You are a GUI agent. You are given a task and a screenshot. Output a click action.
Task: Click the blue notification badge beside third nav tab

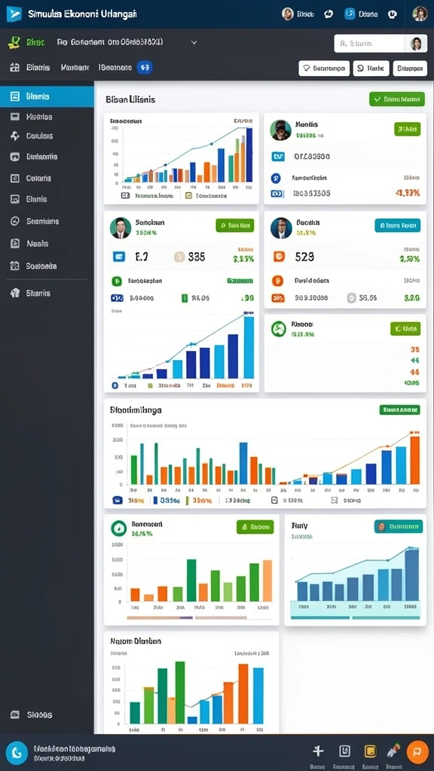pyautogui.click(x=145, y=67)
